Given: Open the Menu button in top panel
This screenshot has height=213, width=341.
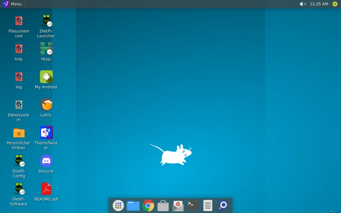Looking at the screenshot, I should click(x=12, y=4).
